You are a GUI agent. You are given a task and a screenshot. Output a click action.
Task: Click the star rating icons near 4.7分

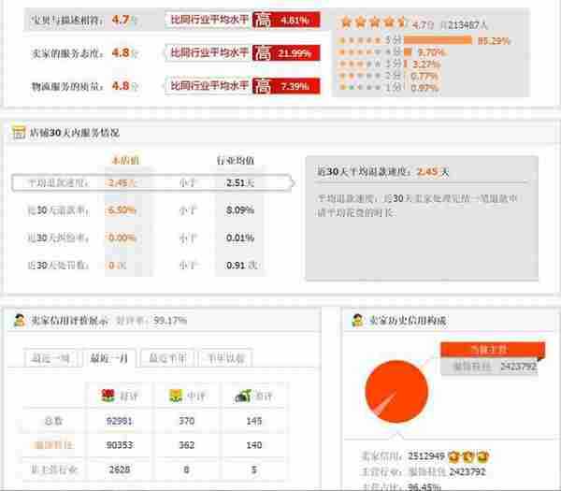pyautogui.click(x=373, y=19)
